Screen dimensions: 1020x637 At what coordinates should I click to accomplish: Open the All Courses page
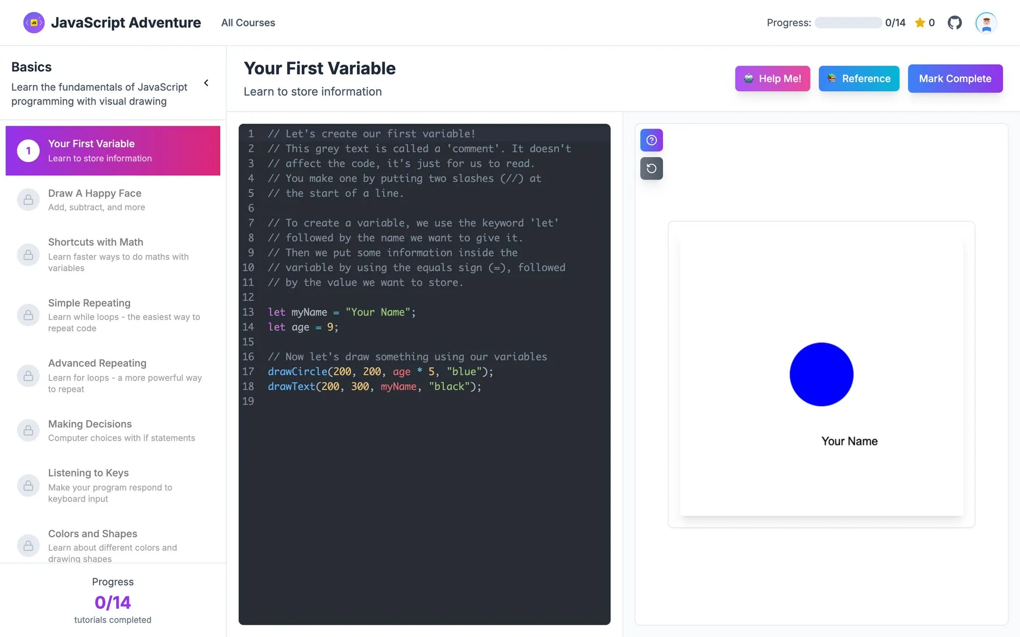point(248,22)
